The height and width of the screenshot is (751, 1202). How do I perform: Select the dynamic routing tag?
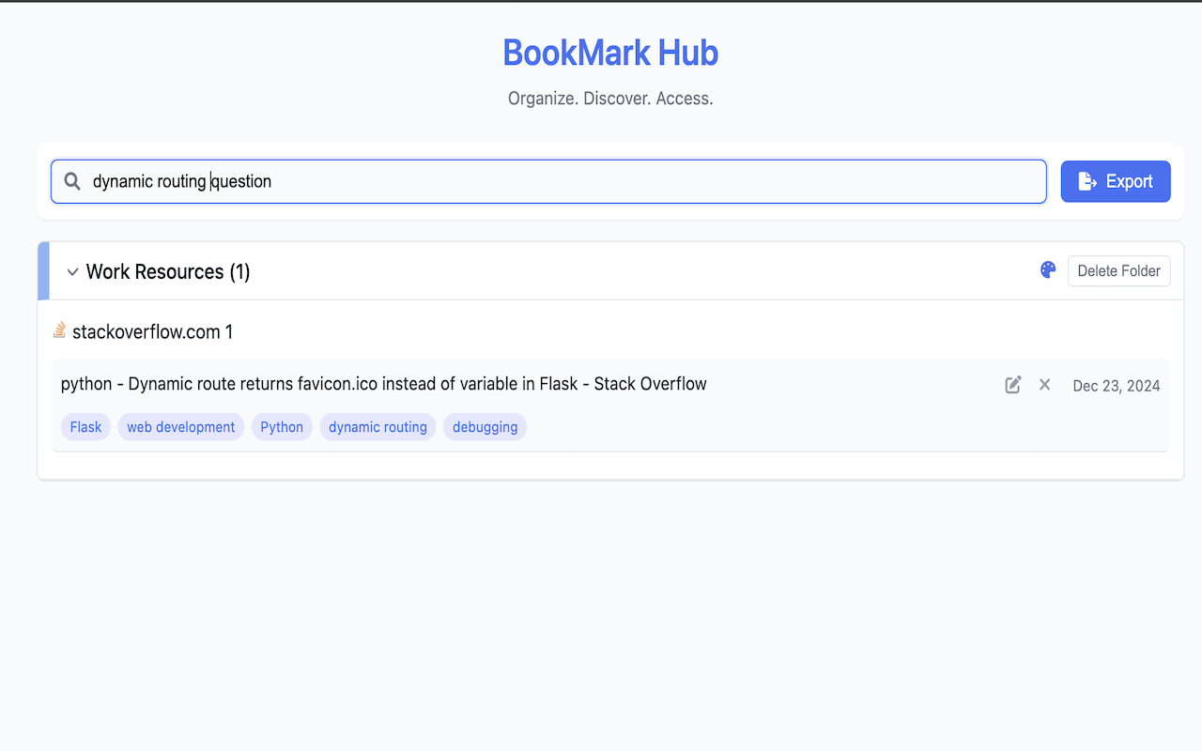pos(378,426)
